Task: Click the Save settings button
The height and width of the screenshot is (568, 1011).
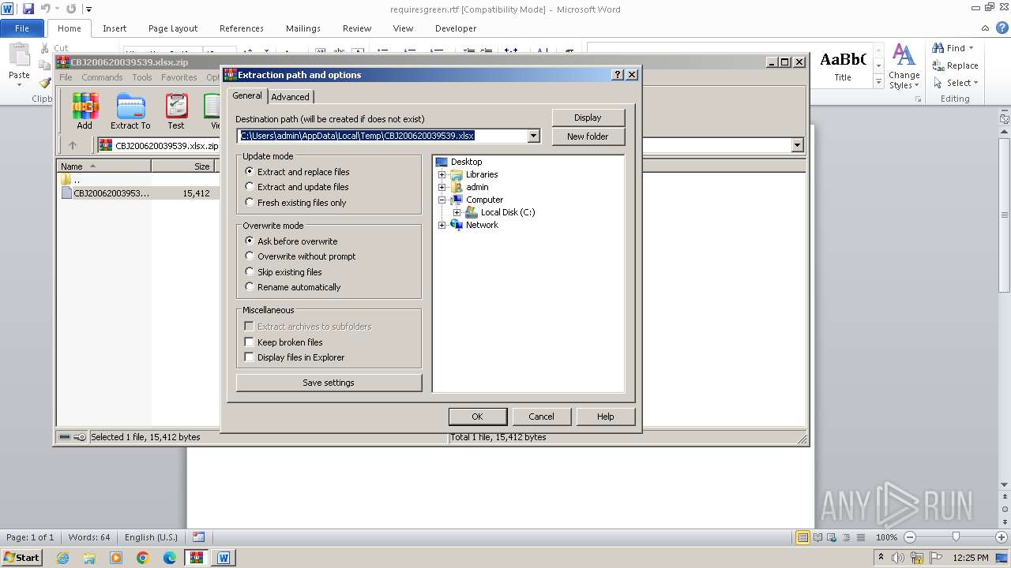Action: pos(329,383)
